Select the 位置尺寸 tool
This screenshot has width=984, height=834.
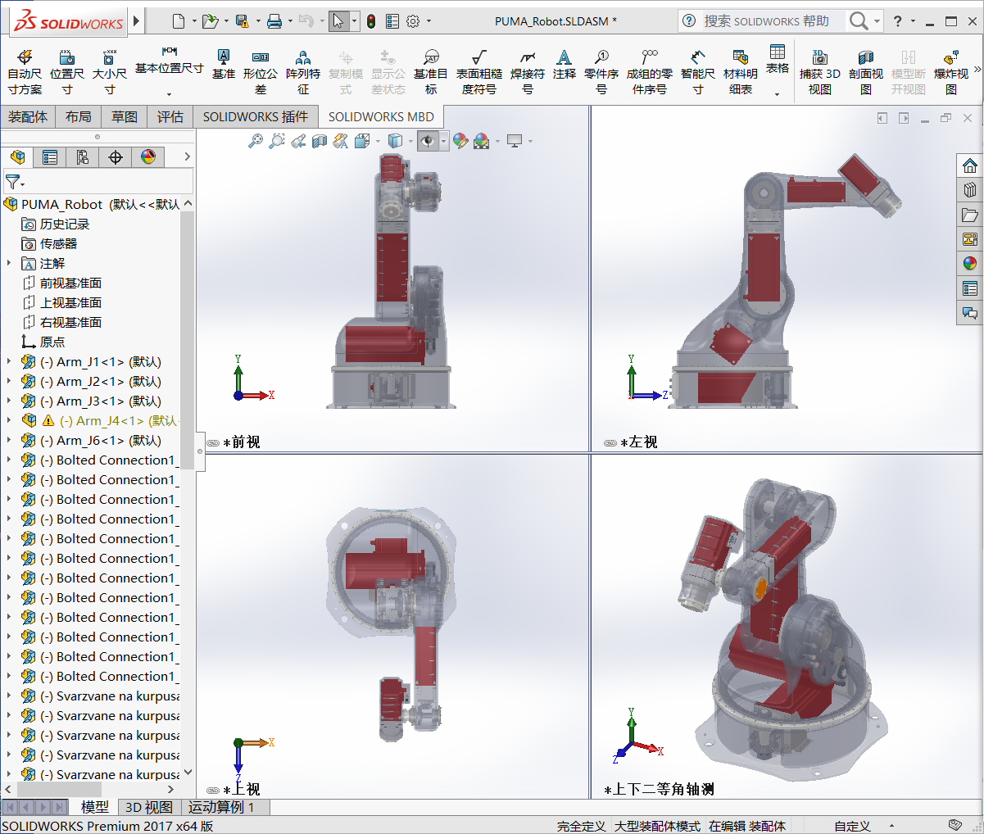(67, 71)
